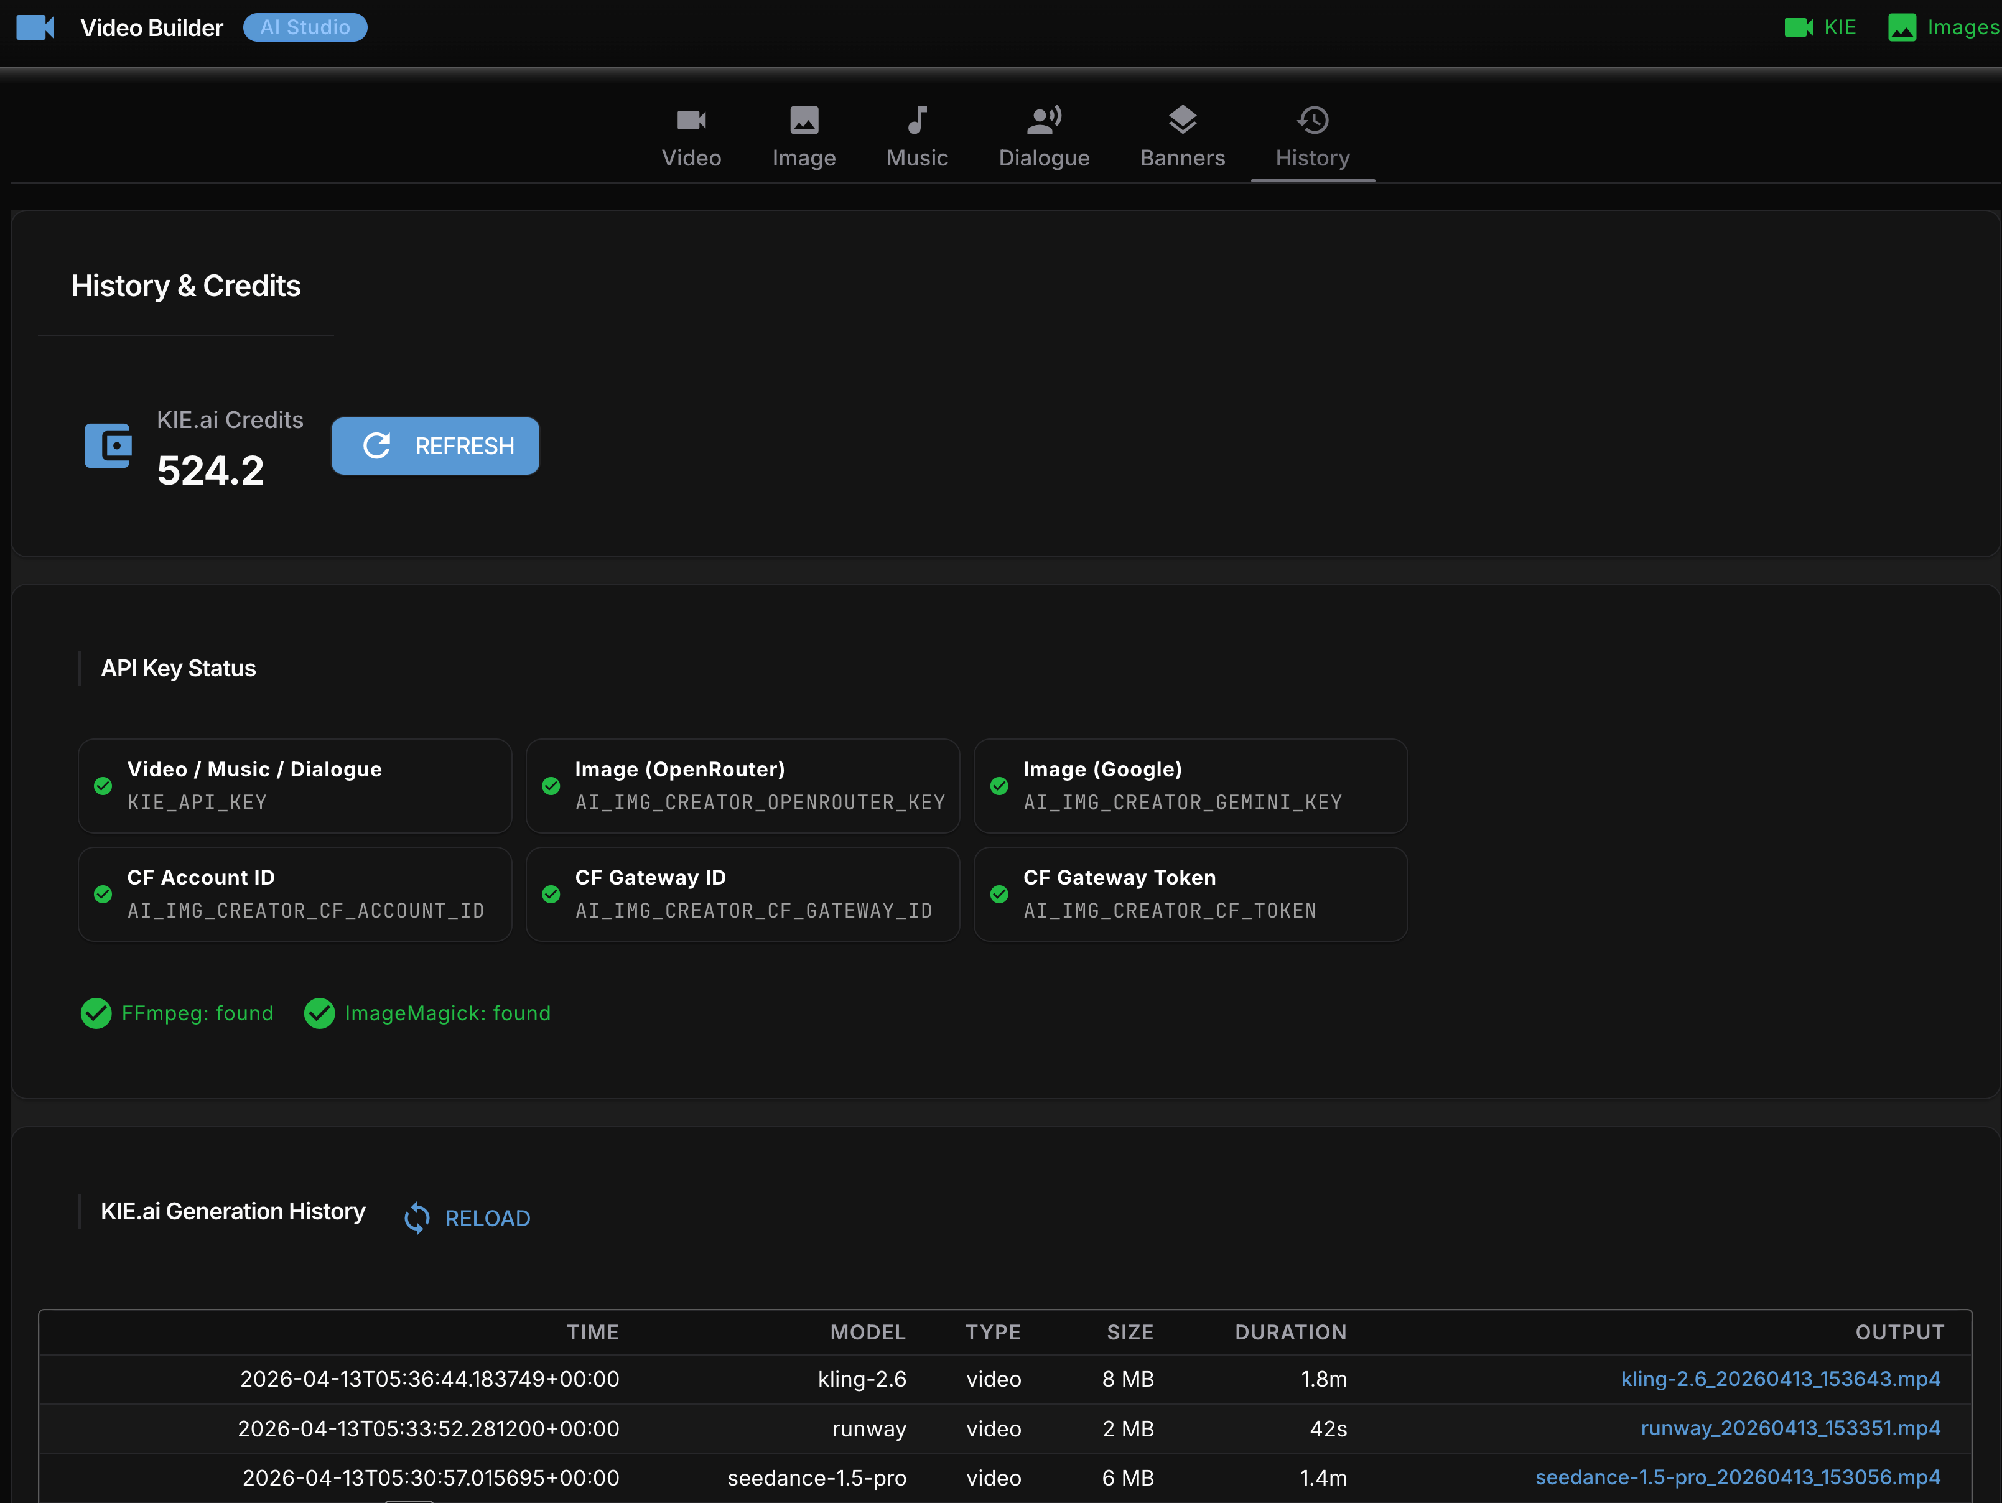
Task: Click the Video Builder camera logo icon
Action: (35, 27)
